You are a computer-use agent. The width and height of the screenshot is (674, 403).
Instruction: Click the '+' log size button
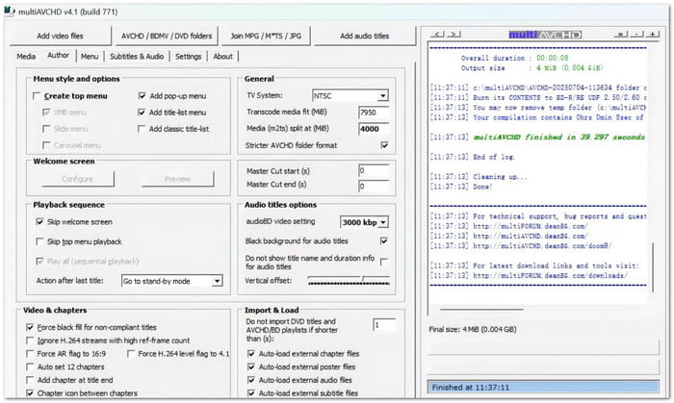653,35
